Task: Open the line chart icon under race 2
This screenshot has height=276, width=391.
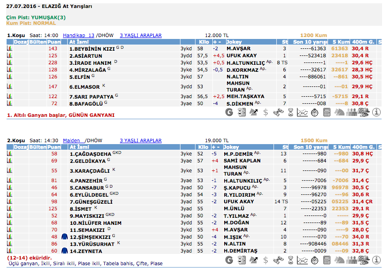Action: (303, 258)
